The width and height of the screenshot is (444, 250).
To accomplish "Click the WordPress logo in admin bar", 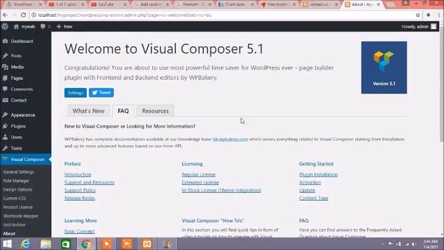I will click(x=5, y=26).
